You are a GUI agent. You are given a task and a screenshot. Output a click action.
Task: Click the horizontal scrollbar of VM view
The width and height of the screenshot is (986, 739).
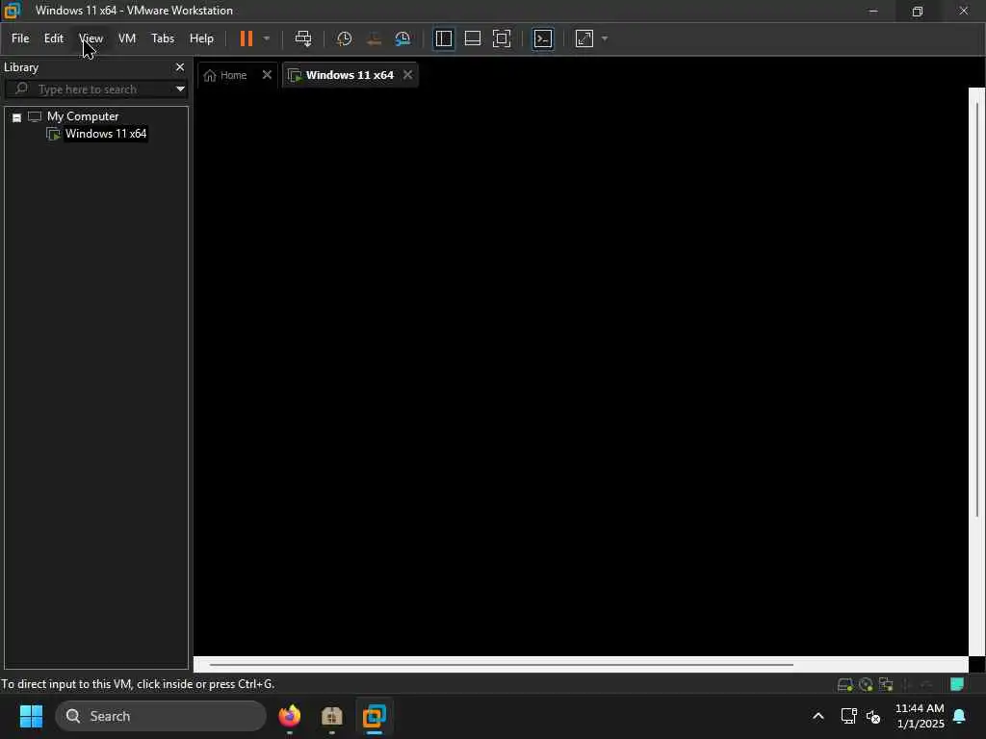point(501,664)
